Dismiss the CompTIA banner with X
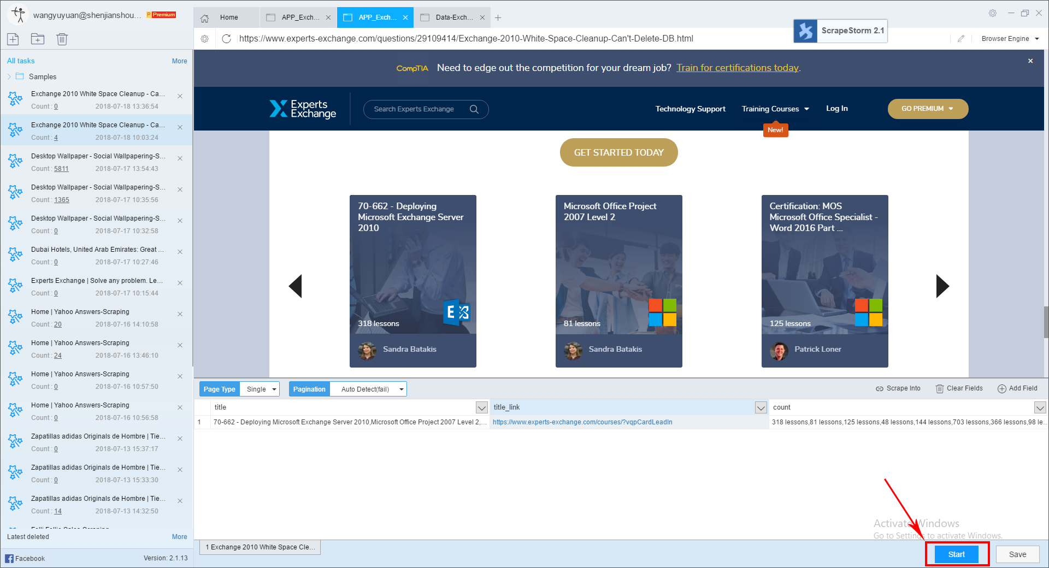Viewport: 1049px width, 568px height. coord(1030,61)
